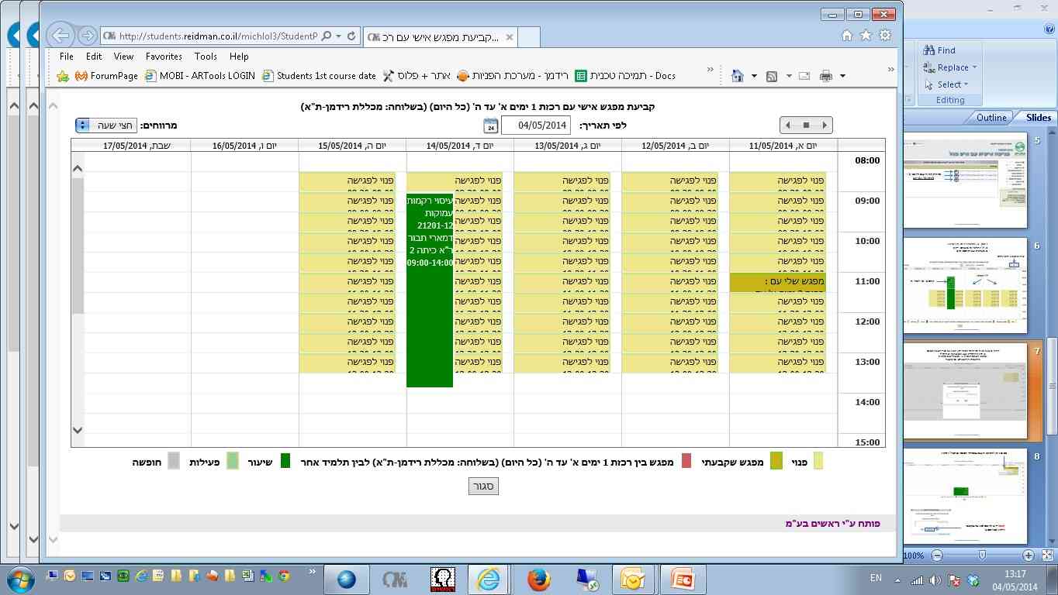Open the RSS feeds icon in toolbar

coord(772,76)
